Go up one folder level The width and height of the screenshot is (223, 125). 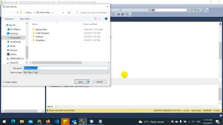click(x=17, y=12)
